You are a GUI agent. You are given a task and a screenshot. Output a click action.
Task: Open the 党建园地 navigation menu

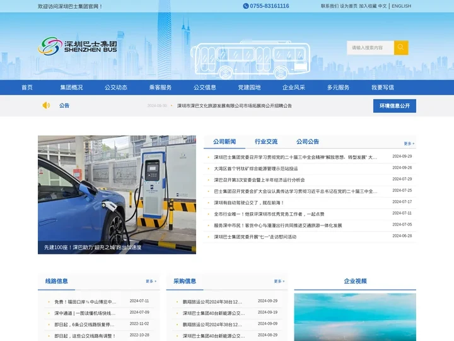coord(249,87)
